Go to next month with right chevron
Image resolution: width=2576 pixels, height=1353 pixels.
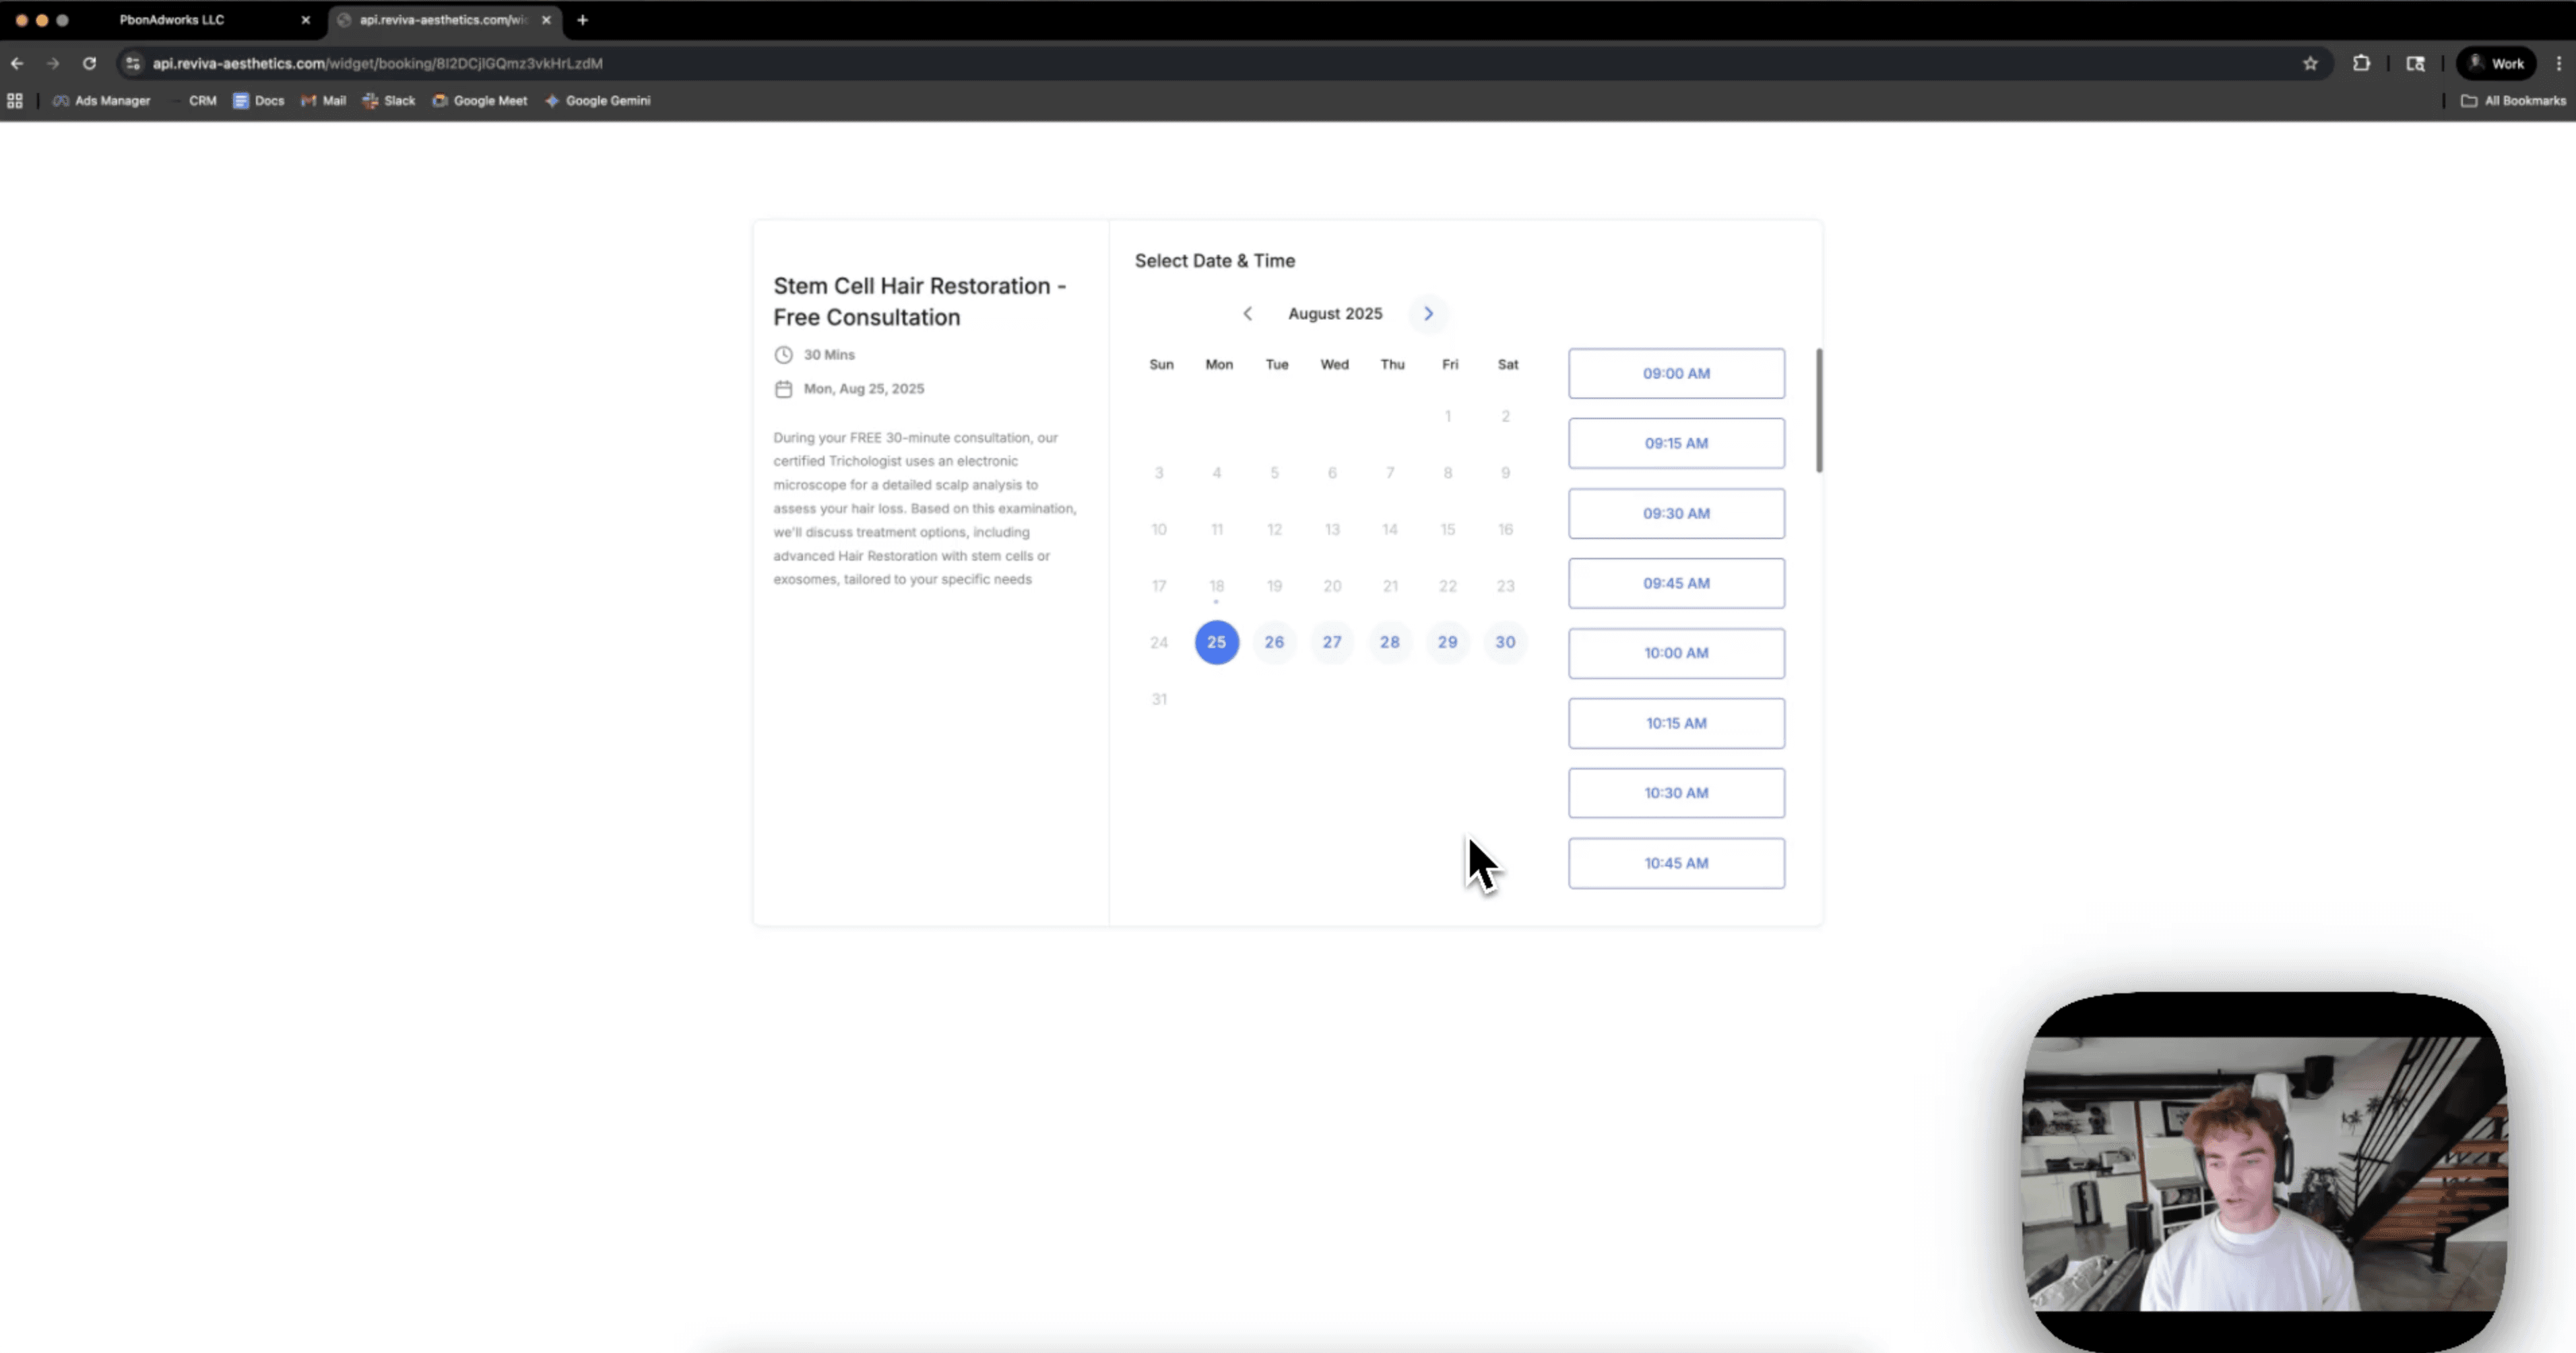point(1428,313)
